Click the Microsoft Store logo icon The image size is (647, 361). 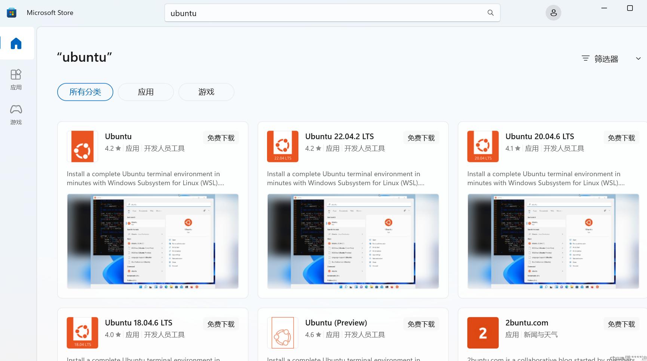click(x=12, y=13)
